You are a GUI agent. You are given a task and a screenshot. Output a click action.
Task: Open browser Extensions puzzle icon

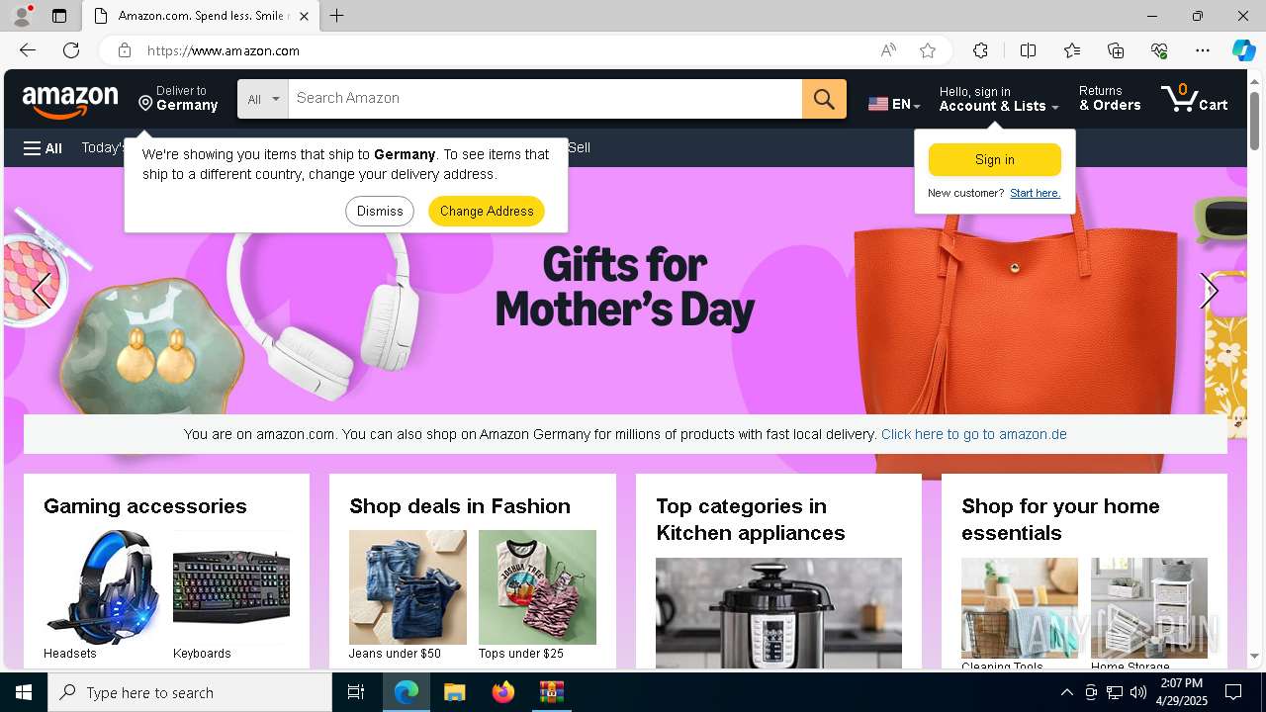(x=980, y=50)
